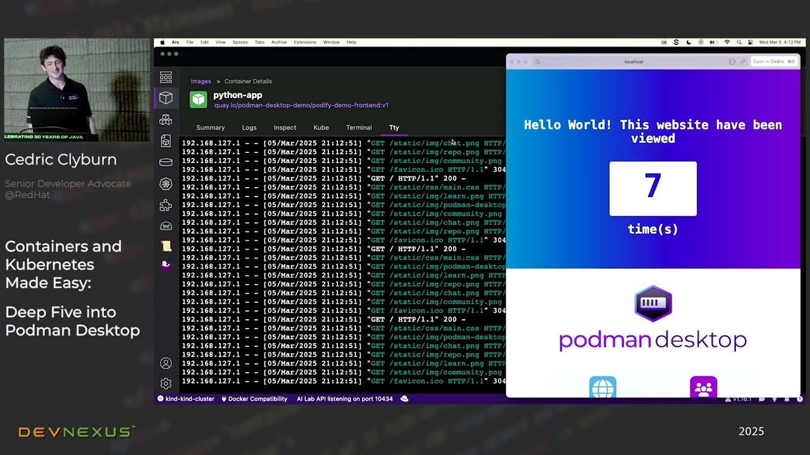Viewport: 810px width, 455px height.
Task: Open the Extensions menu in menu bar
Action: 305,42
